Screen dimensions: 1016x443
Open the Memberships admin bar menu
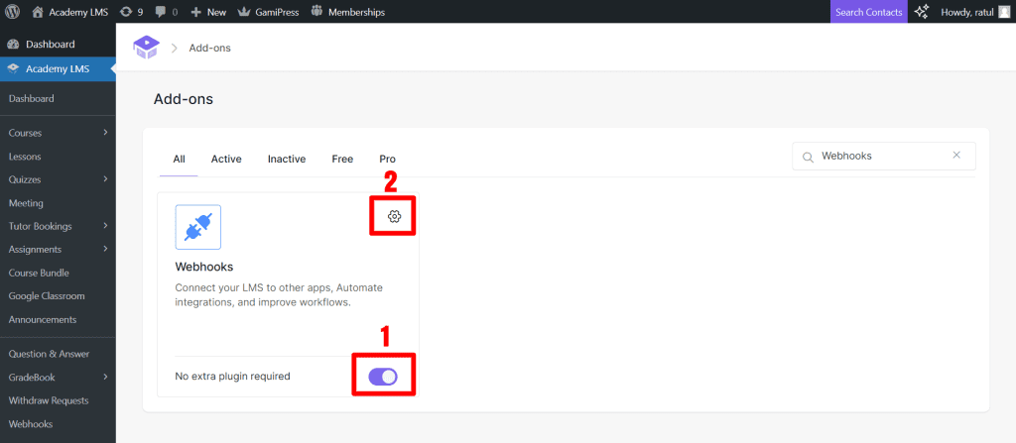click(348, 12)
